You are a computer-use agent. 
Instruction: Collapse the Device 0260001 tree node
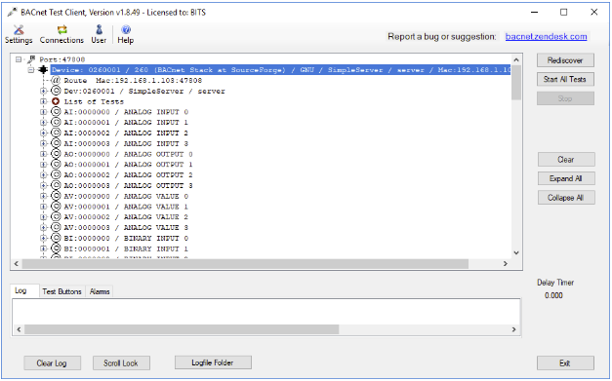tap(31, 70)
